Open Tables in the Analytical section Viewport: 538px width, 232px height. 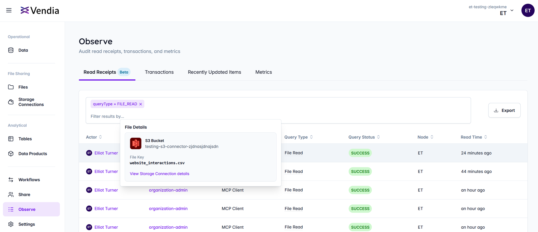25,139
